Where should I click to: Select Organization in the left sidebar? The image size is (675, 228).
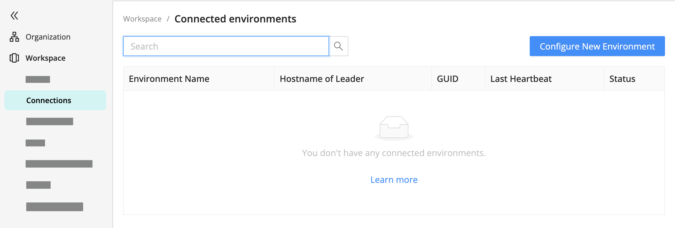(x=47, y=36)
